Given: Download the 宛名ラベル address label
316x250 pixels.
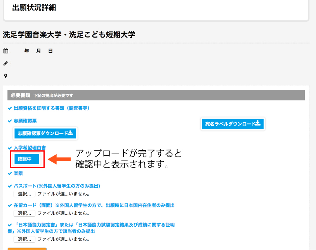Looking at the screenshot, I should point(233,124).
